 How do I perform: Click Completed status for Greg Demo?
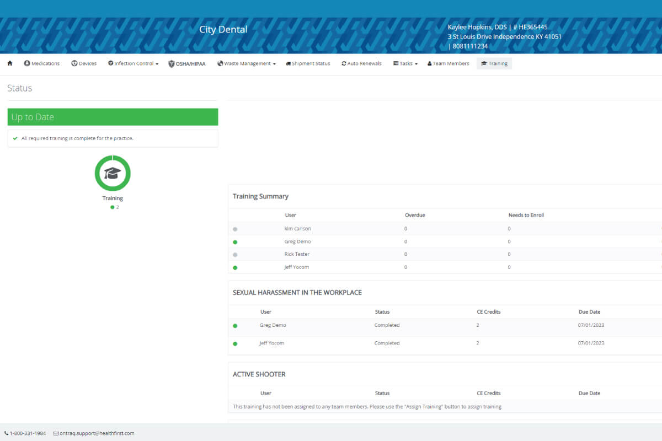point(387,325)
